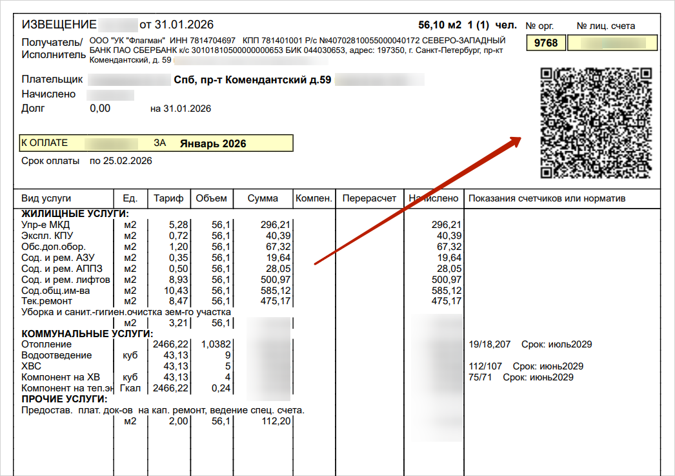Select the Перерасчет column header
The image size is (675, 476).
click(370, 198)
